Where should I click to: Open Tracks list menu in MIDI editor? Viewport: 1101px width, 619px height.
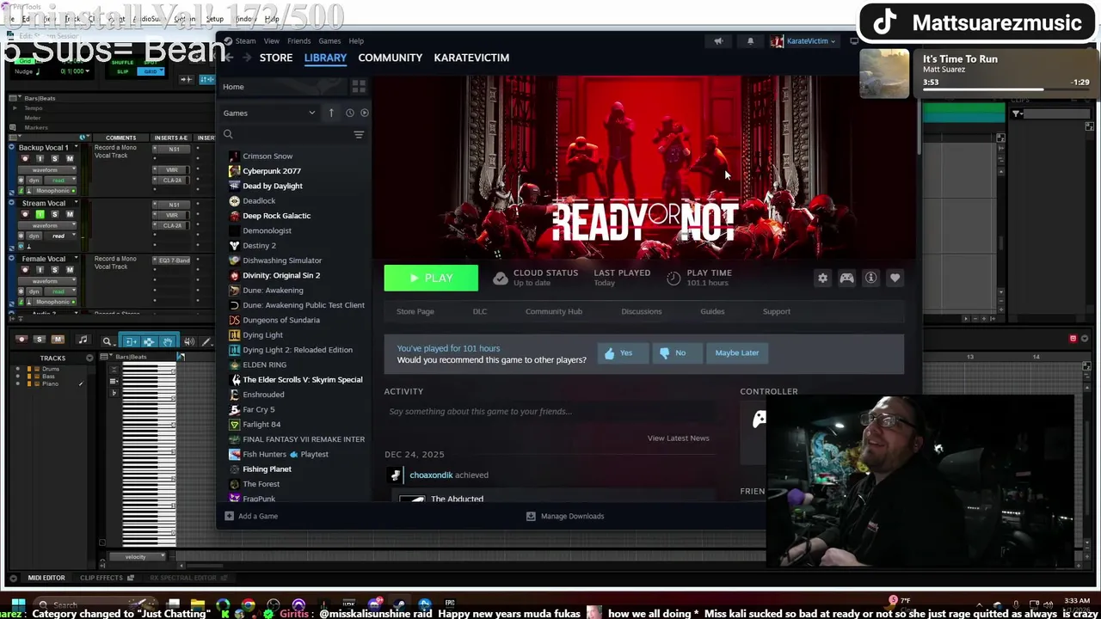tap(89, 358)
